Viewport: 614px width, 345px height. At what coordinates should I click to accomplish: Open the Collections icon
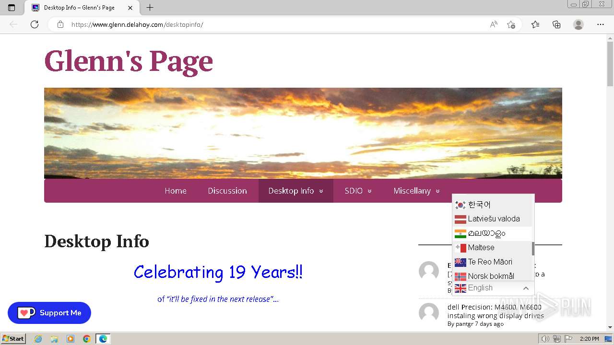[x=556, y=24]
